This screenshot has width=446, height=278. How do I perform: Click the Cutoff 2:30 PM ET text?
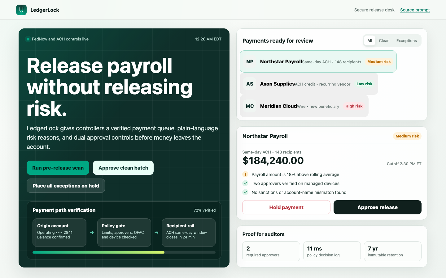404,164
